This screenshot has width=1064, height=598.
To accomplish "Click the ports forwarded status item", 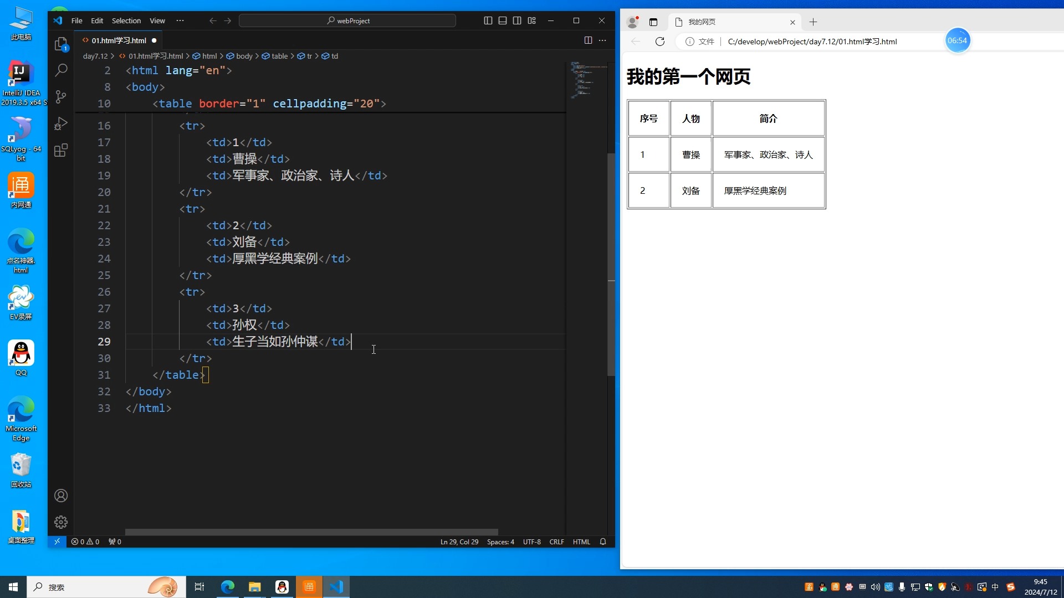I will coord(115,542).
